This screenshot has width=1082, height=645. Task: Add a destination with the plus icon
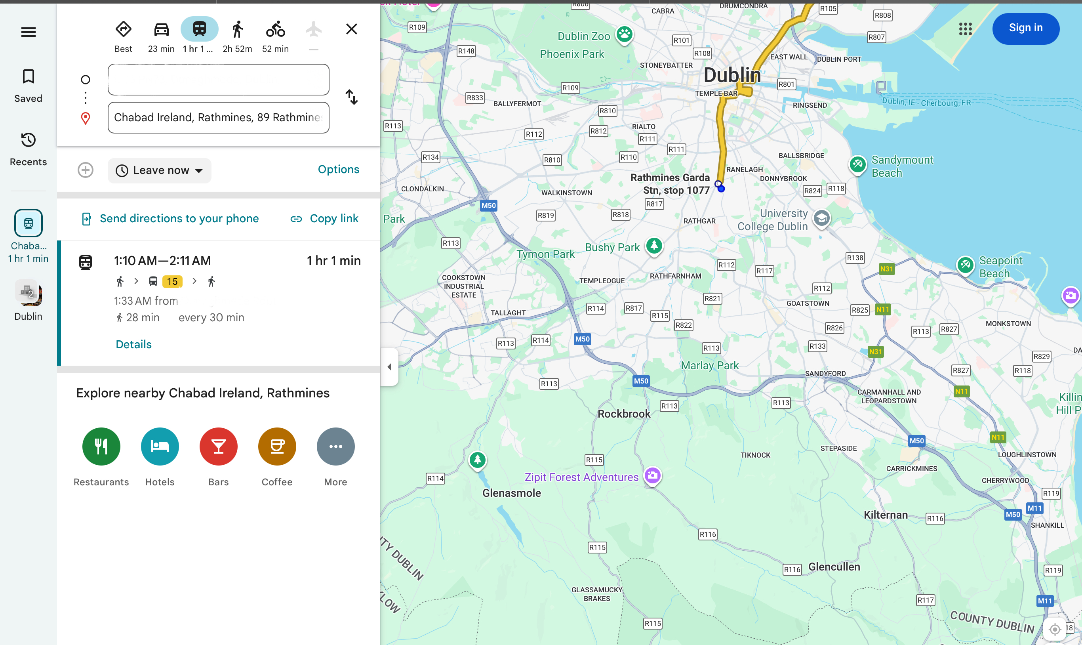click(x=86, y=170)
